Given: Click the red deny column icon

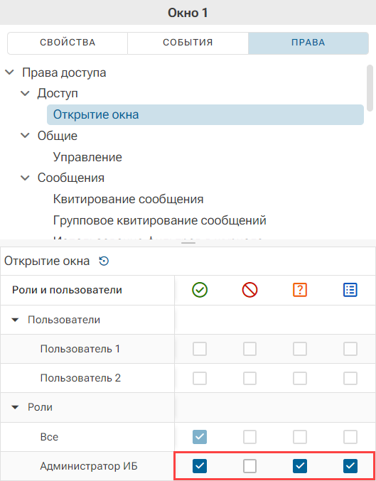Looking at the screenshot, I should tap(250, 290).
